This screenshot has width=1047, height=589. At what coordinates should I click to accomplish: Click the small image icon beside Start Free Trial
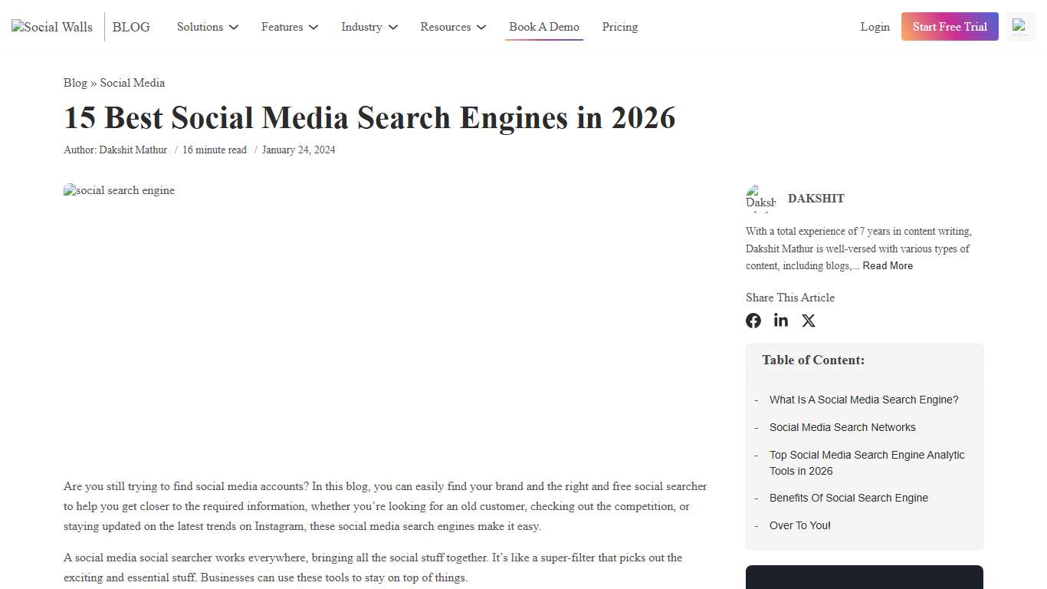(x=1020, y=25)
